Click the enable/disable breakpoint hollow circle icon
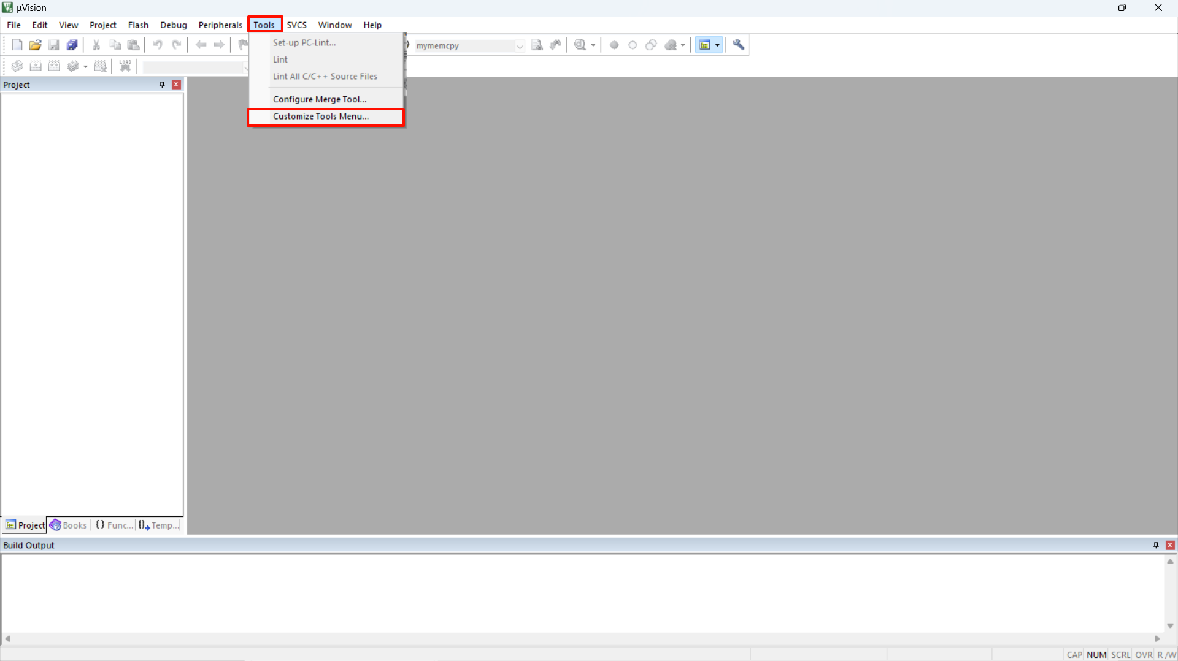The width and height of the screenshot is (1178, 661). pos(633,45)
